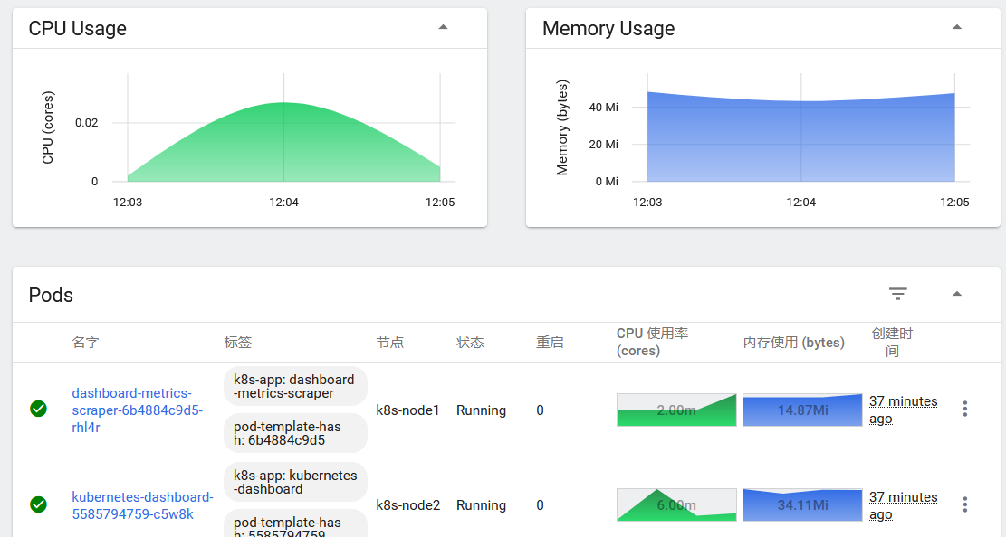Image resolution: width=1006 pixels, height=537 pixels.
Task: Click the 6.00m CPU sparkline
Action: pos(676,505)
